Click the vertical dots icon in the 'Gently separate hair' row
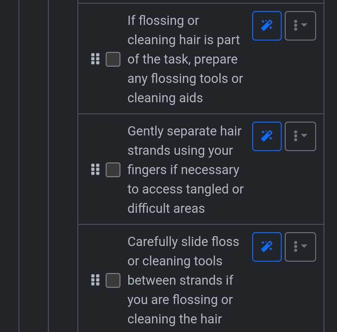Screen dimensions: 337x332 296,136
